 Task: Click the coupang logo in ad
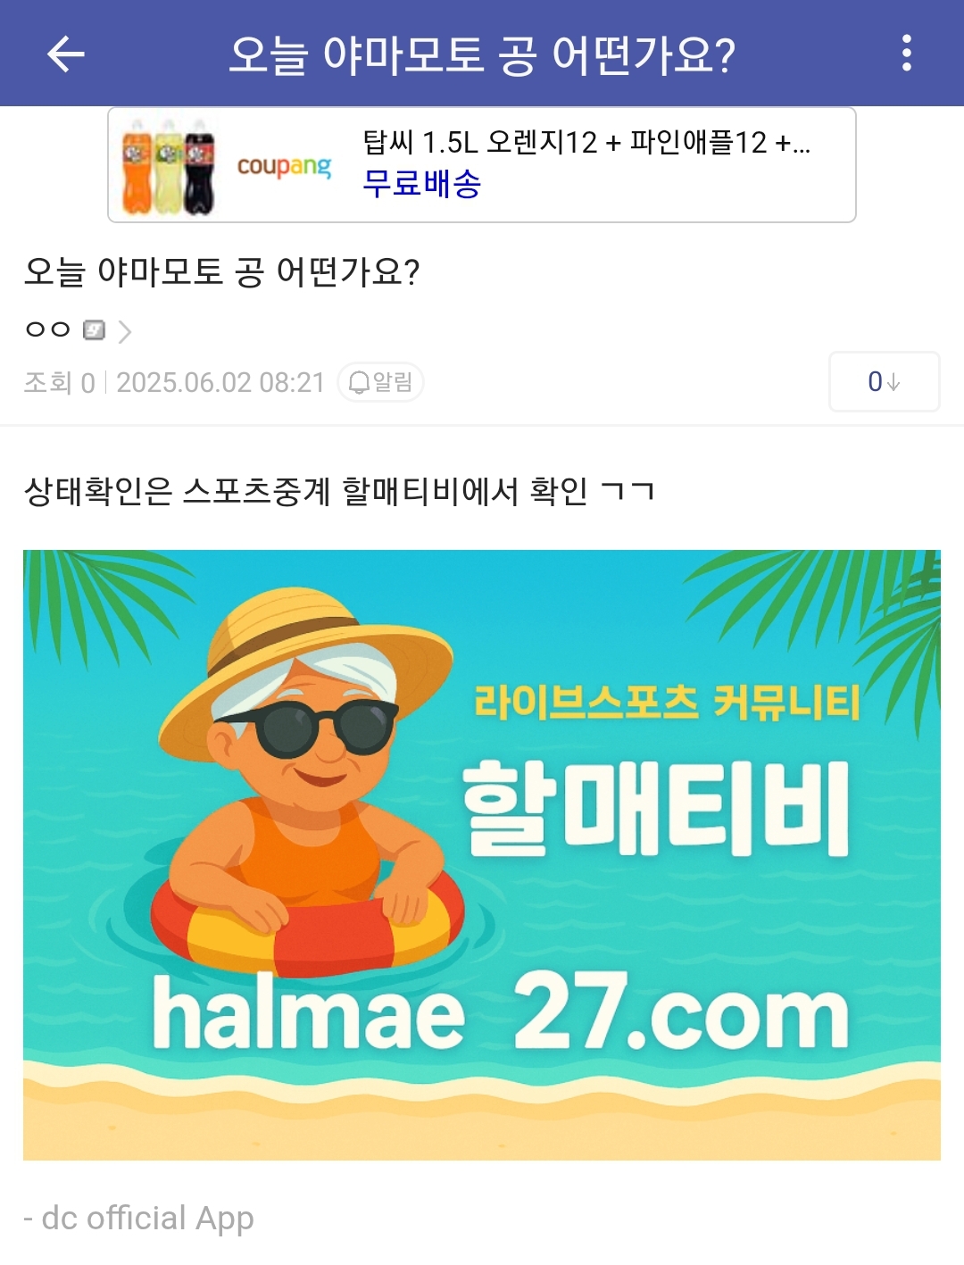click(x=284, y=166)
